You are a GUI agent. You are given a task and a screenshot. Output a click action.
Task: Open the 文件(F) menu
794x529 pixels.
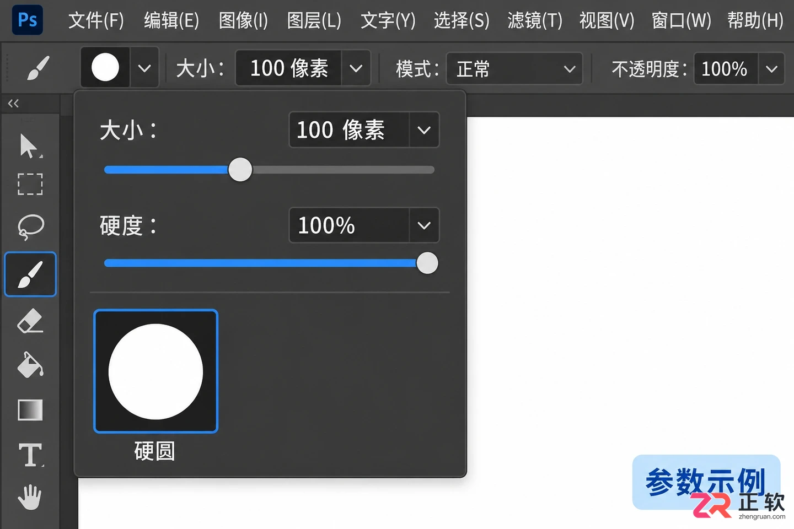tap(96, 20)
